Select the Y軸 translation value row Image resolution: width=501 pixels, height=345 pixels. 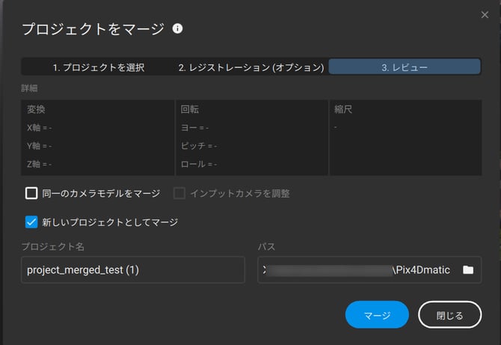point(39,146)
